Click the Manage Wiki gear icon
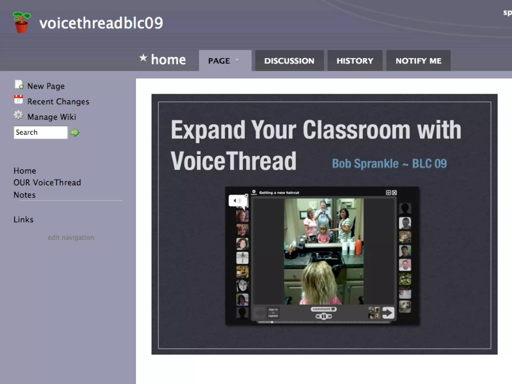 18,115
